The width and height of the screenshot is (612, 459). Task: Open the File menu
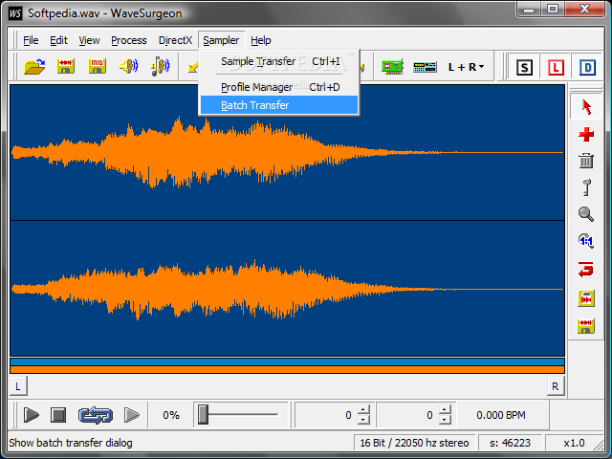[x=31, y=40]
